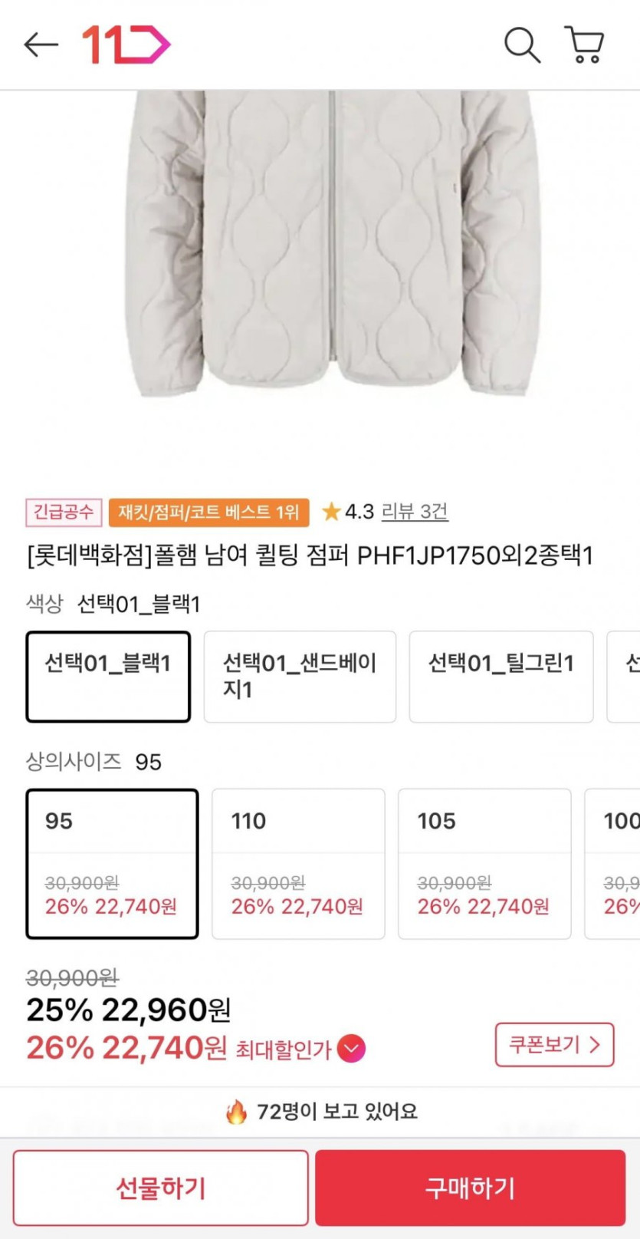640x1239 pixels.
Task: Open the 리뷰 3건 reviews link
Action: click(x=415, y=512)
